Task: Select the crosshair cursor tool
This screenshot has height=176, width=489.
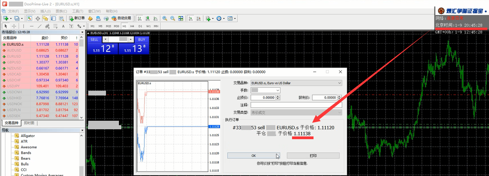Action: tap(14, 26)
